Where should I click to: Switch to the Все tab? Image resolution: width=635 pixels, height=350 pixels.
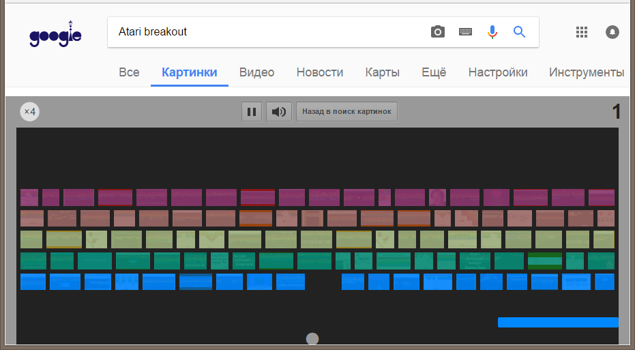(129, 72)
